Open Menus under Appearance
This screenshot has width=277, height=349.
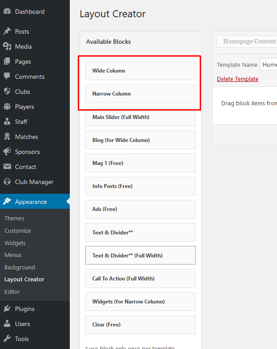click(x=13, y=255)
